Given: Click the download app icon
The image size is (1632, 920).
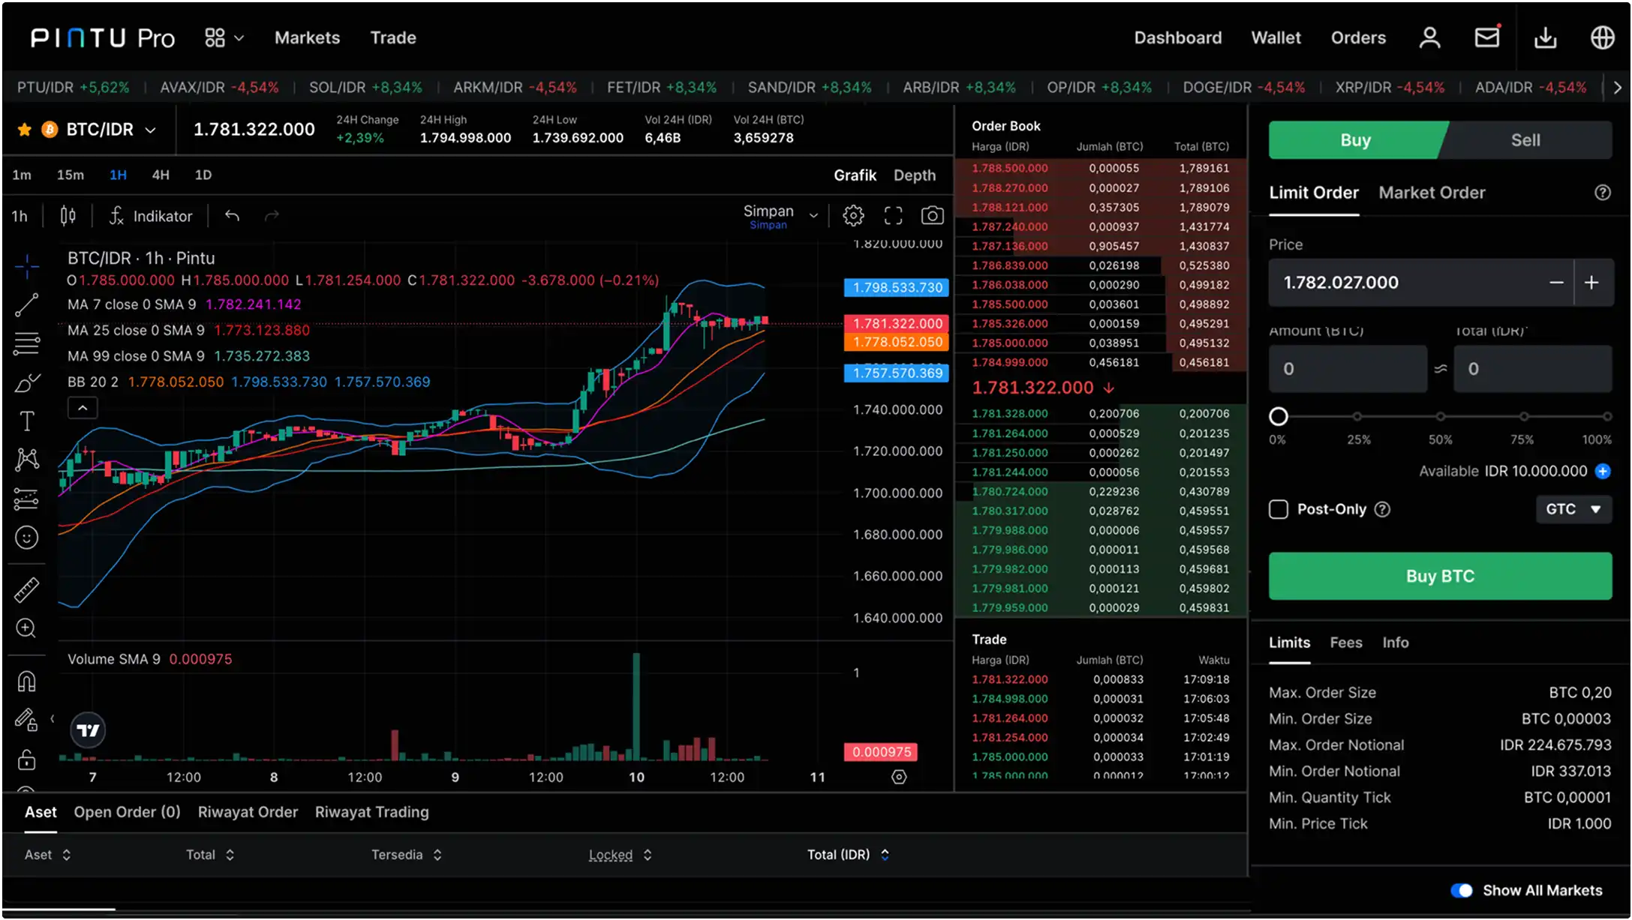Looking at the screenshot, I should tap(1546, 37).
